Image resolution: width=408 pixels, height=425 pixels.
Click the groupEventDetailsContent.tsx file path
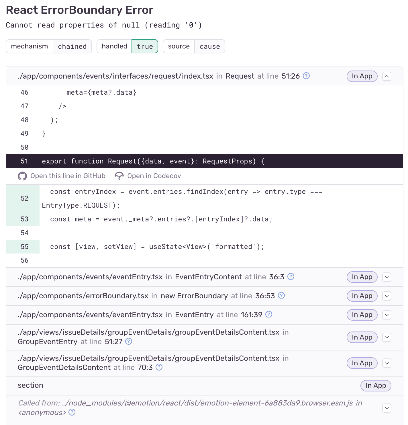tap(148, 332)
